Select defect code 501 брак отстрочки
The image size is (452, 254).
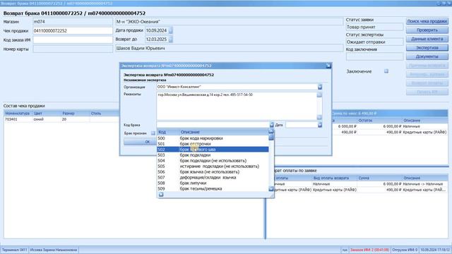coord(213,144)
